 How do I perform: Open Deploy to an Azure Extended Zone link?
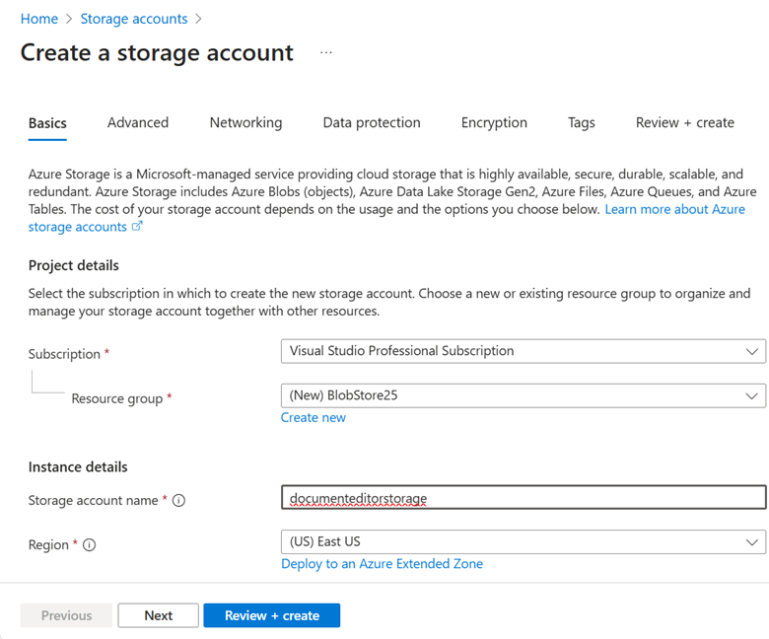(382, 564)
